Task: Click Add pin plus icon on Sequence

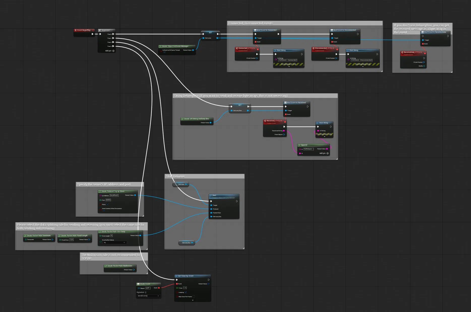Action: tap(113, 51)
